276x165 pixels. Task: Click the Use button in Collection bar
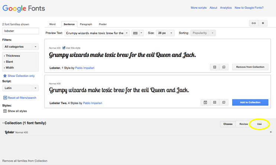pyautogui.click(x=259, y=124)
